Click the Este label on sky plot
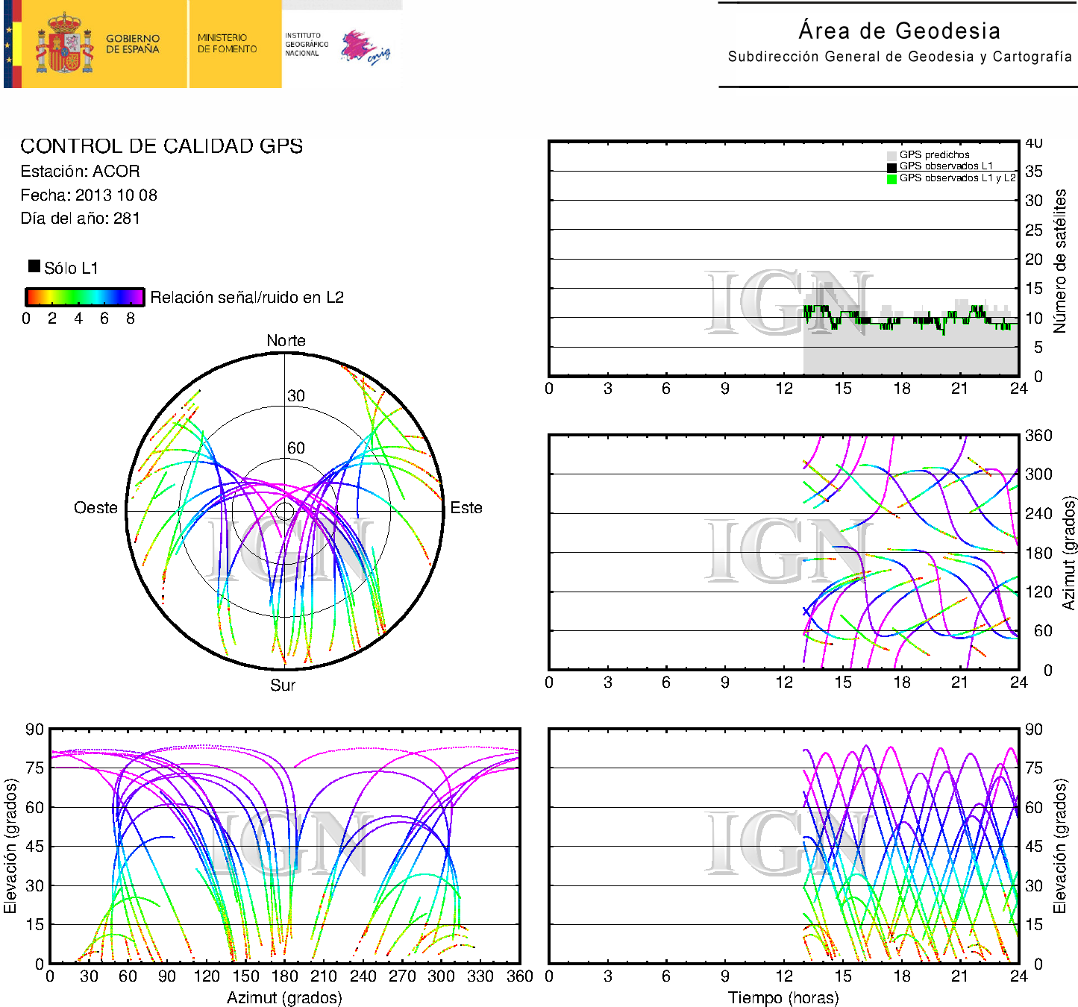 point(466,508)
